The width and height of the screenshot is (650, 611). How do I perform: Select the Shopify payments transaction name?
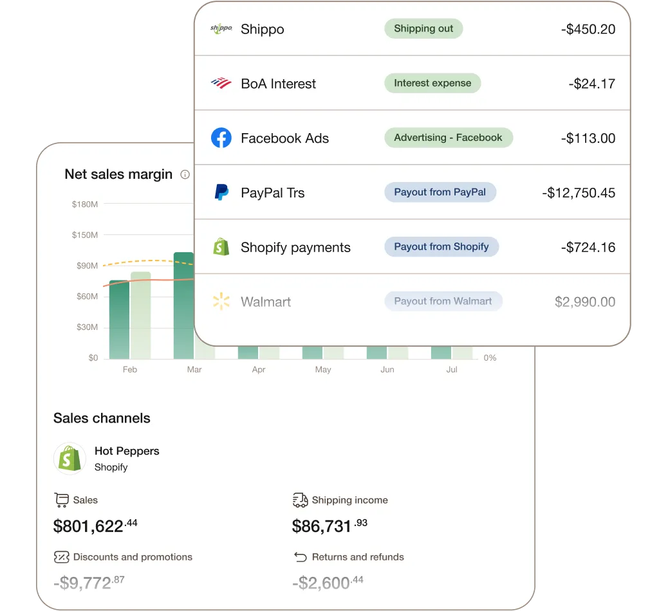pos(295,248)
